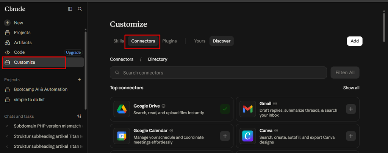Click the Canva verified badge

point(276,131)
